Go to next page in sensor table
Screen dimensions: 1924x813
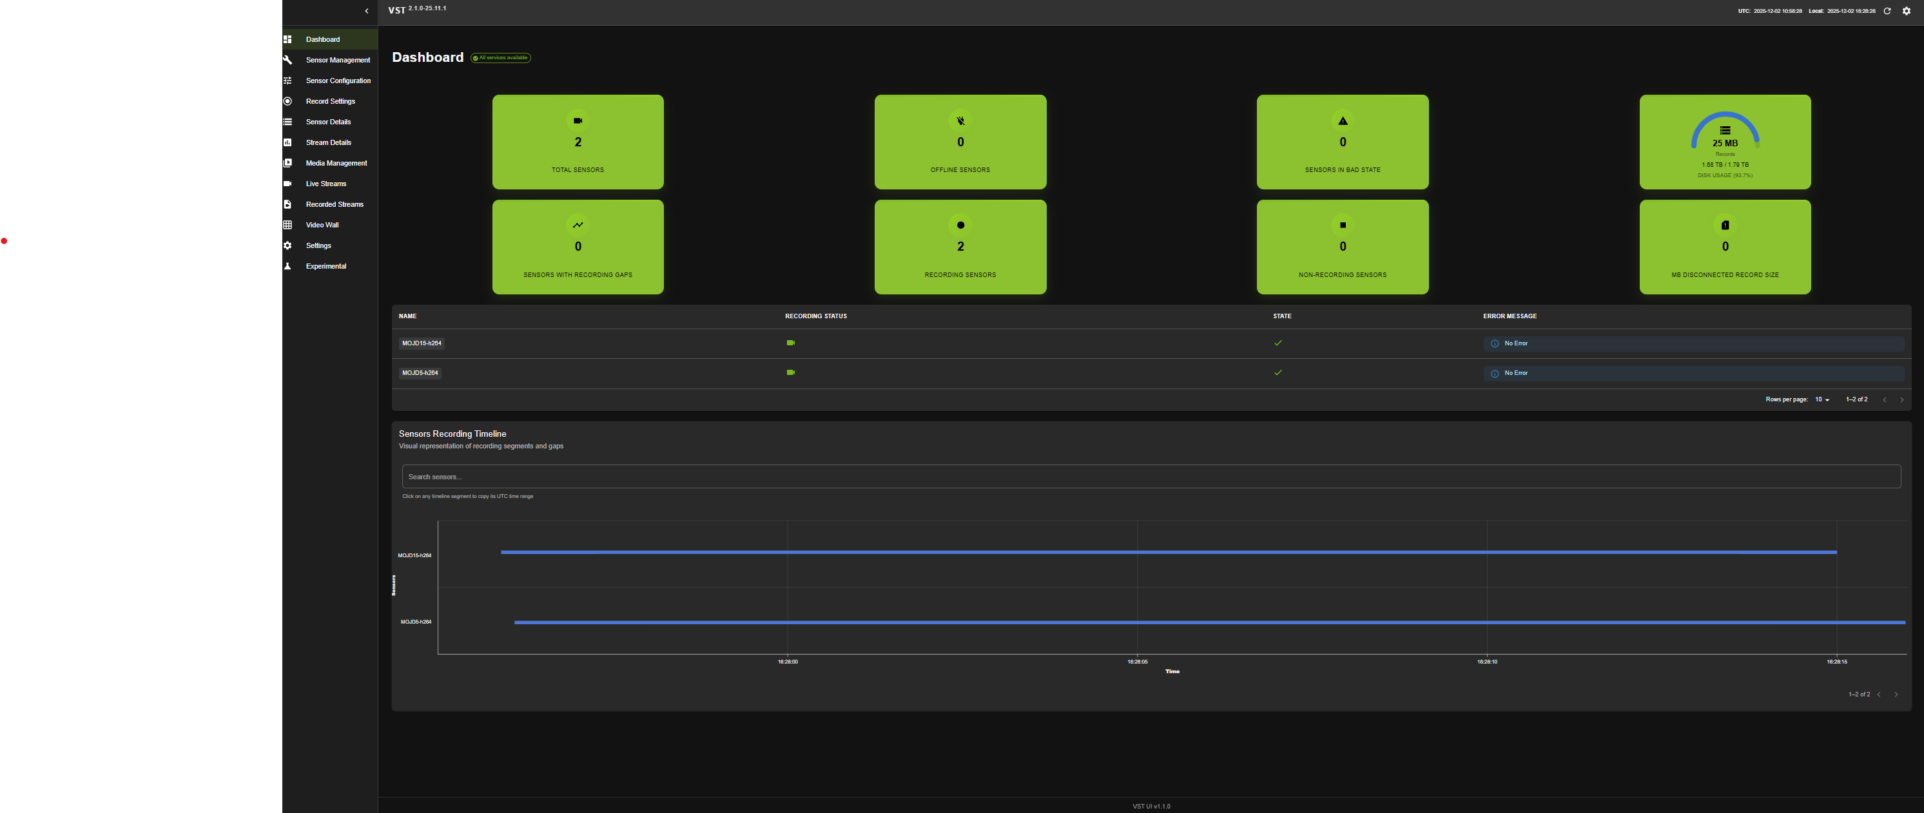click(1901, 400)
